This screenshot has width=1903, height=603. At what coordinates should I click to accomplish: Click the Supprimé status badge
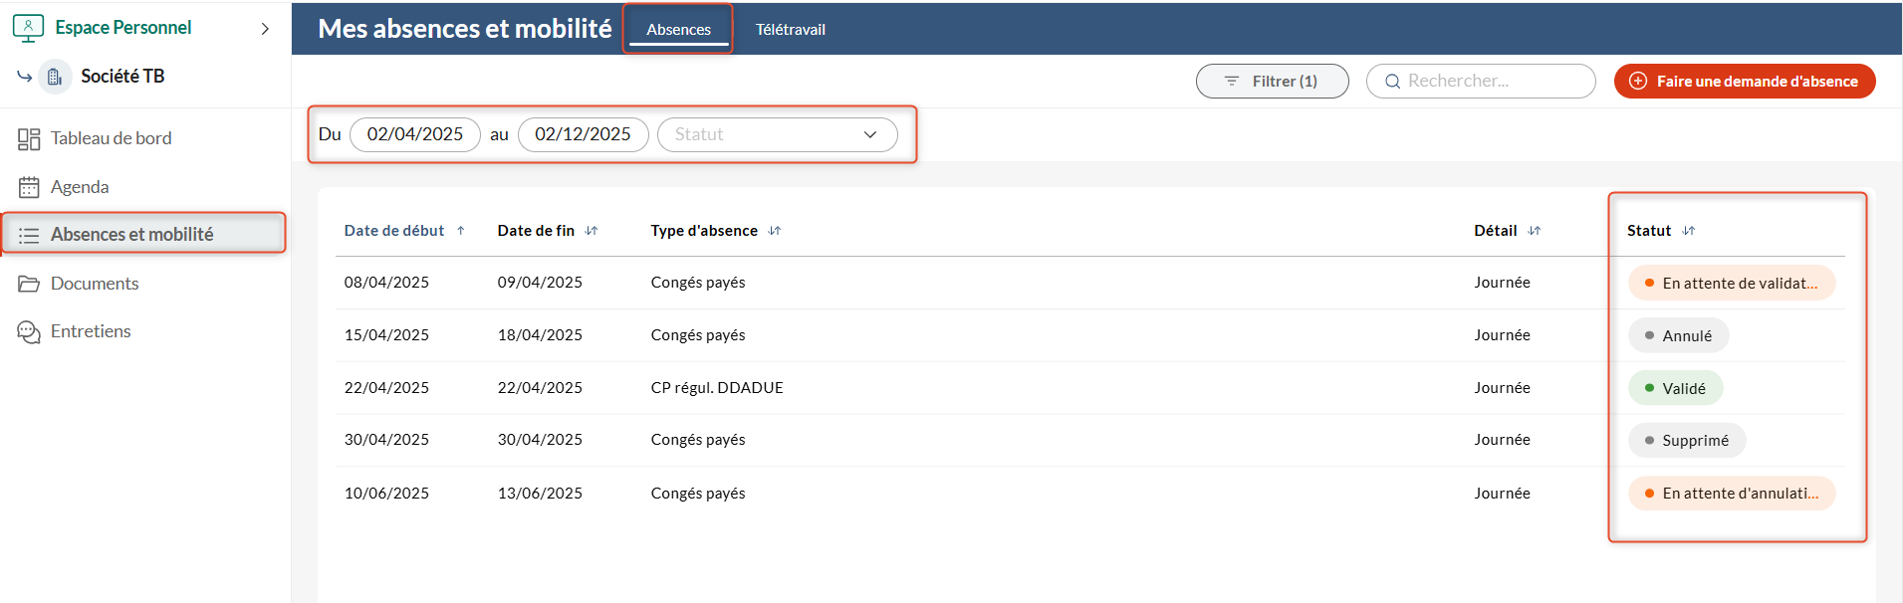click(1687, 441)
